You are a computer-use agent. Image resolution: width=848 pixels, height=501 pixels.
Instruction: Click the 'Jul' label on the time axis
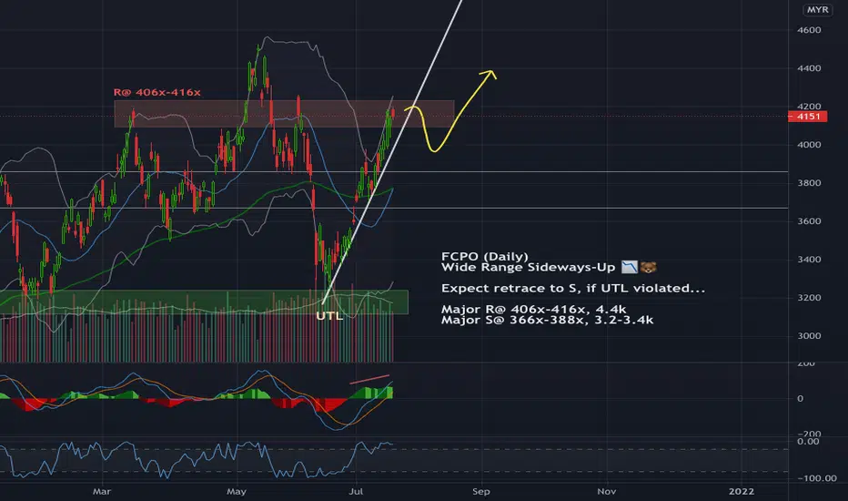[356, 492]
